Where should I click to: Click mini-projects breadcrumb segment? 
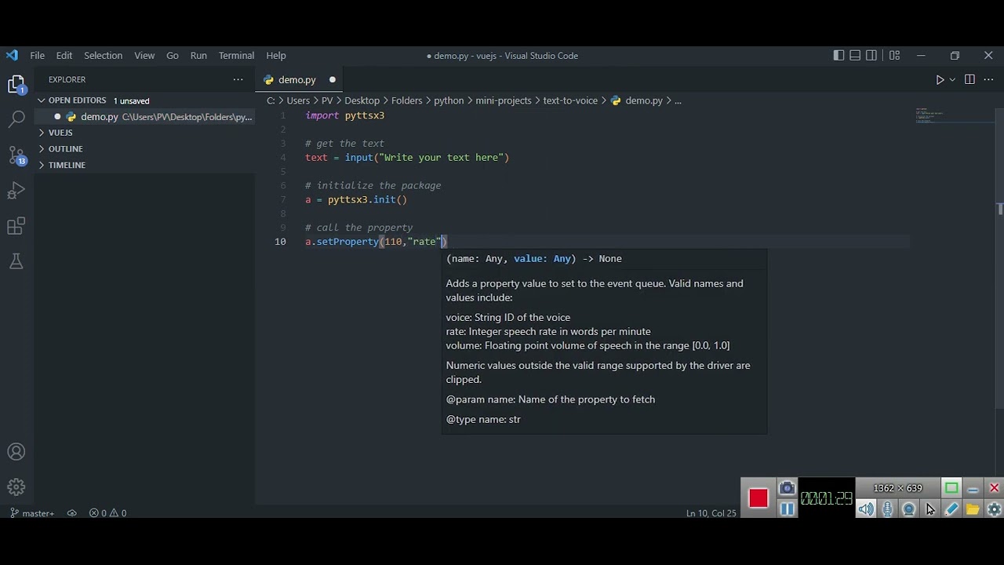pyautogui.click(x=503, y=100)
